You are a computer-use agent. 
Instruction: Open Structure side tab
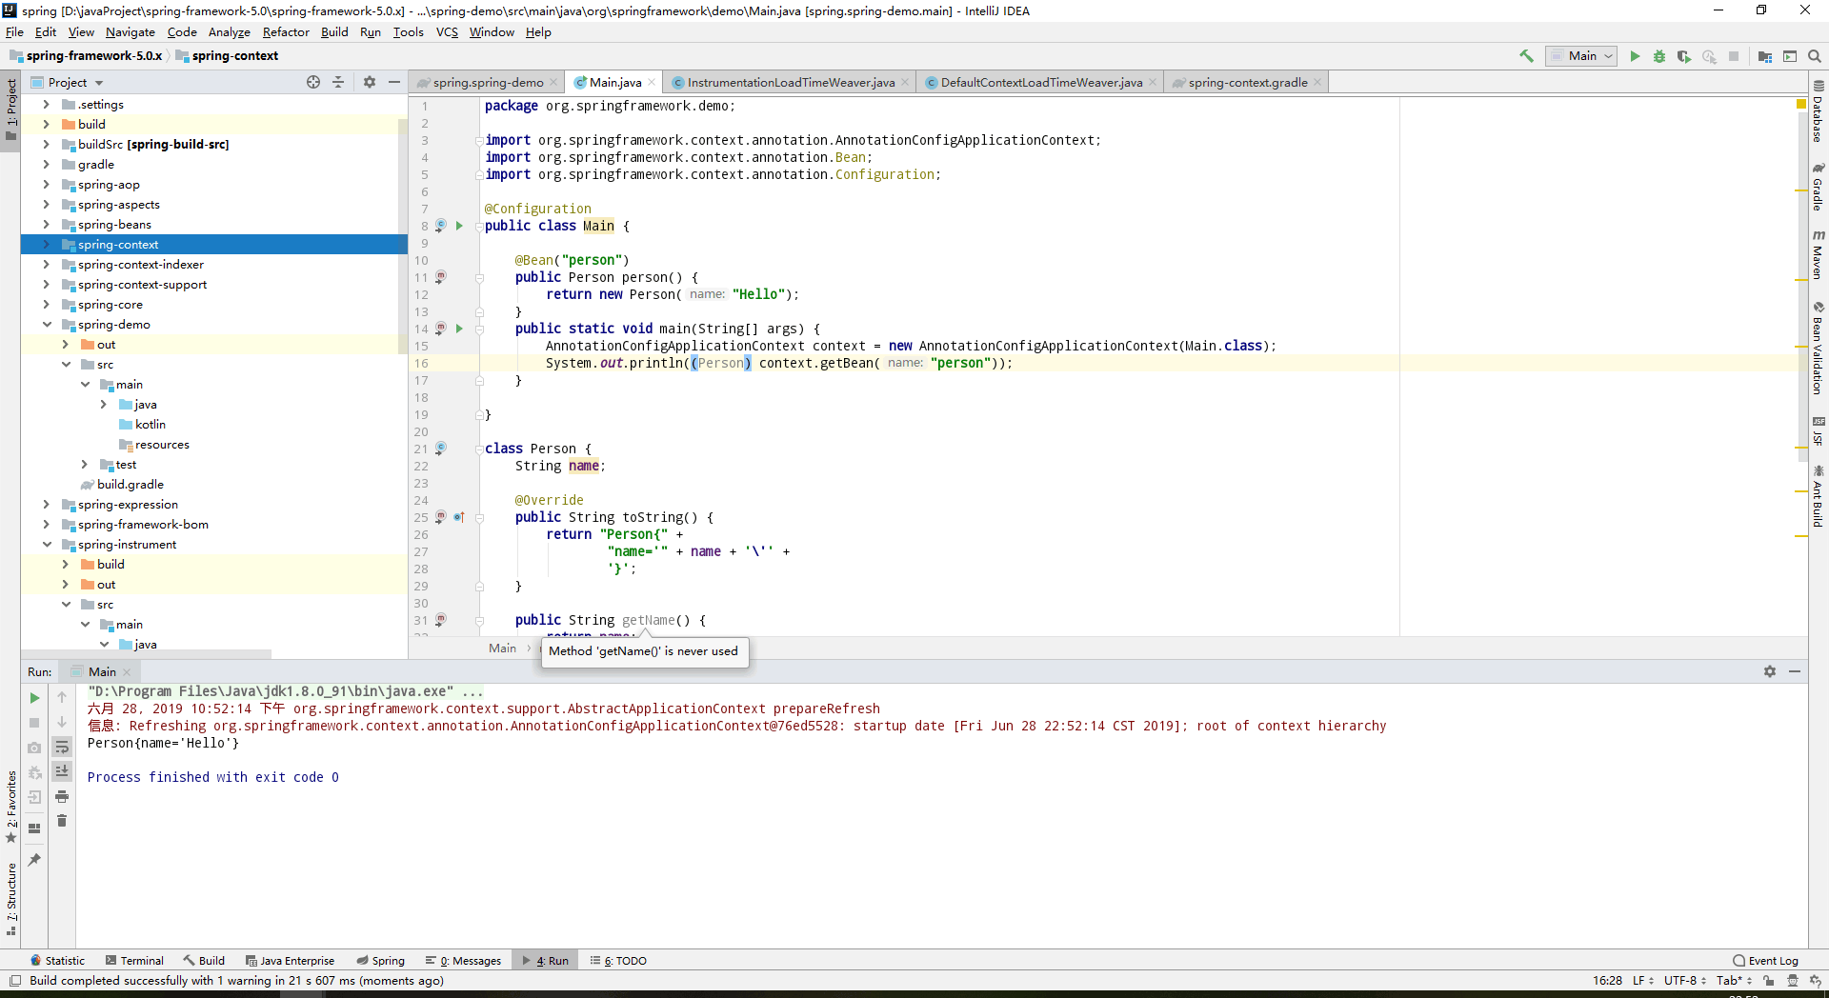click(x=11, y=899)
